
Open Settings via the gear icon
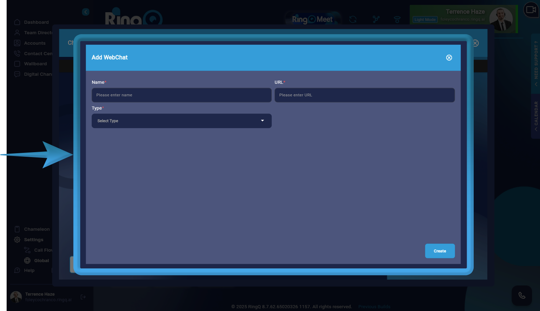point(17,239)
